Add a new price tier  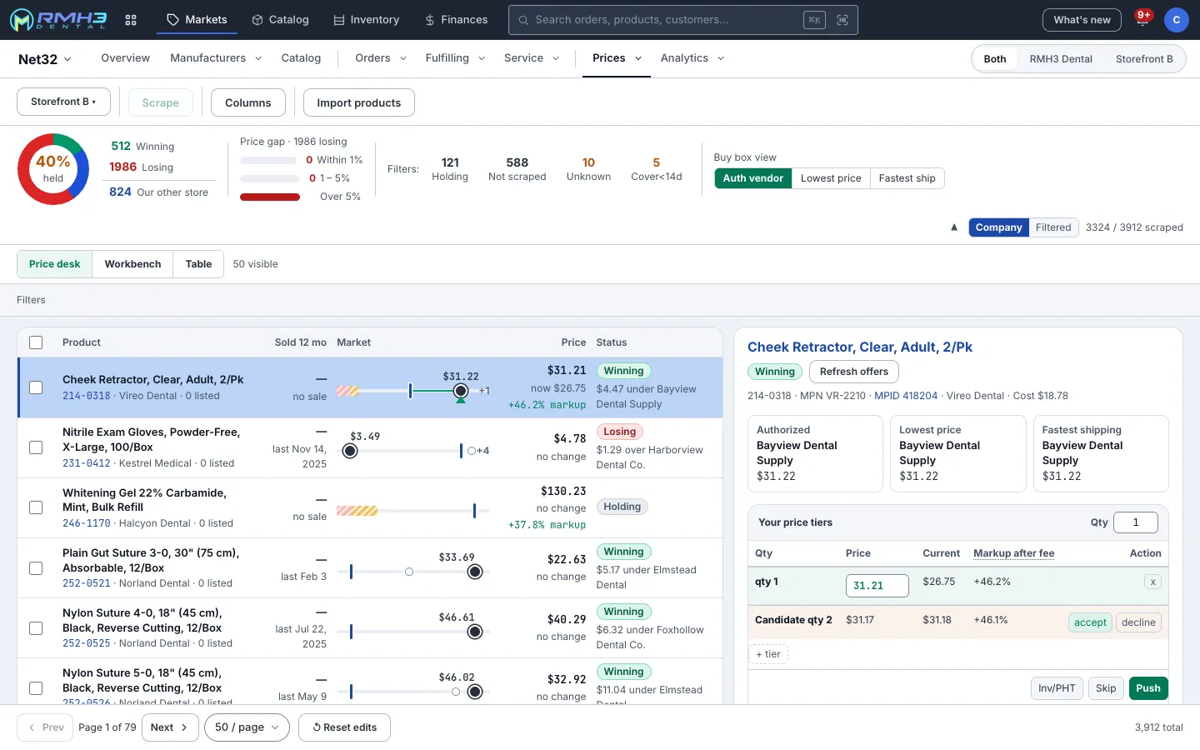coord(768,654)
